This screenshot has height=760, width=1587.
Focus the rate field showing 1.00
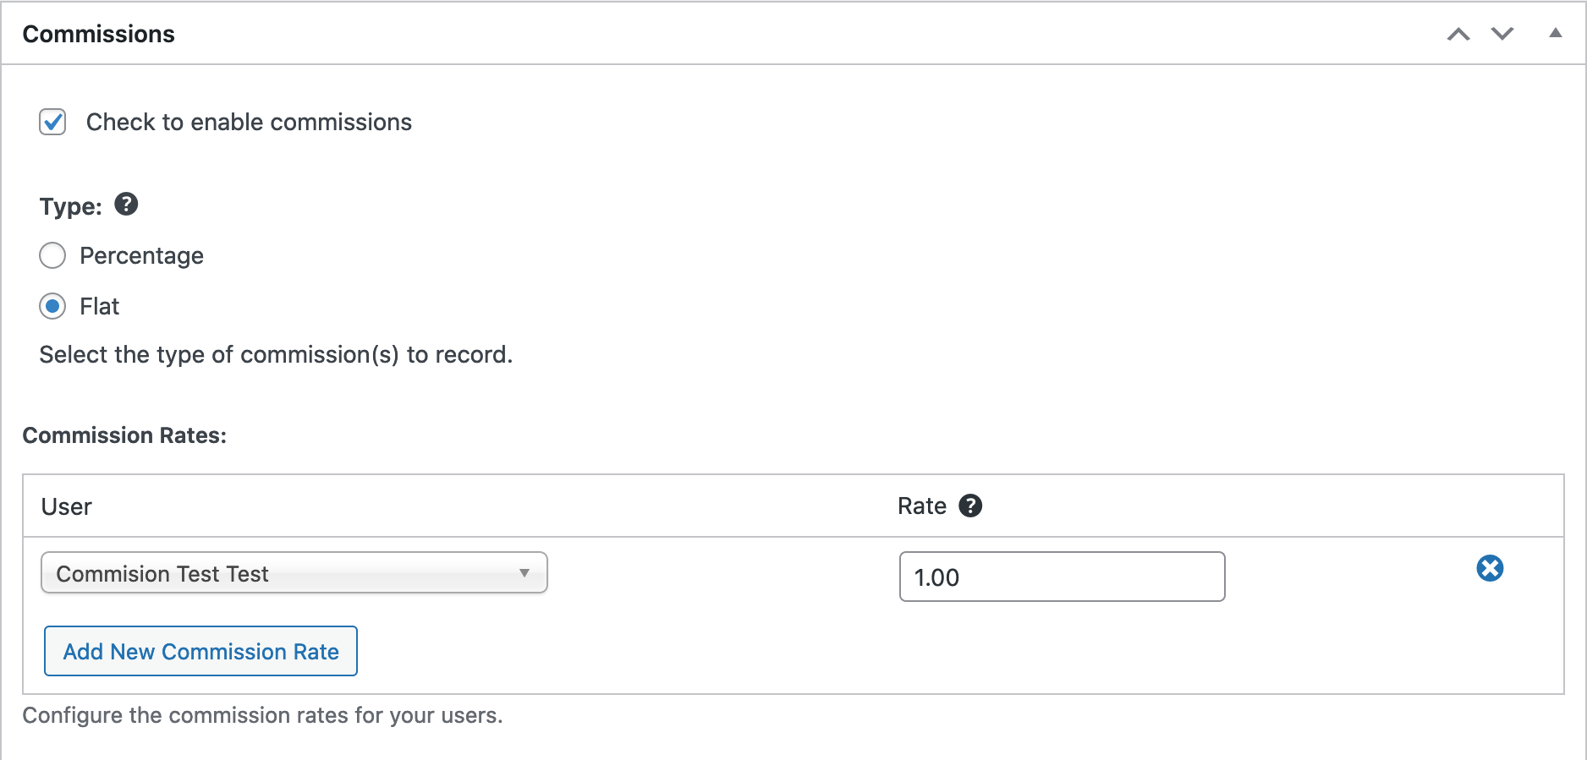pyautogui.click(x=1062, y=577)
